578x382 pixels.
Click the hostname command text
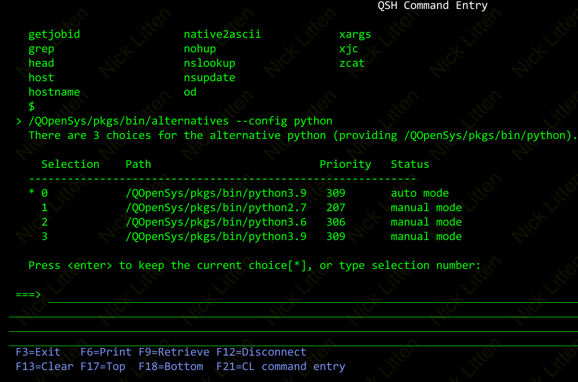tap(54, 92)
